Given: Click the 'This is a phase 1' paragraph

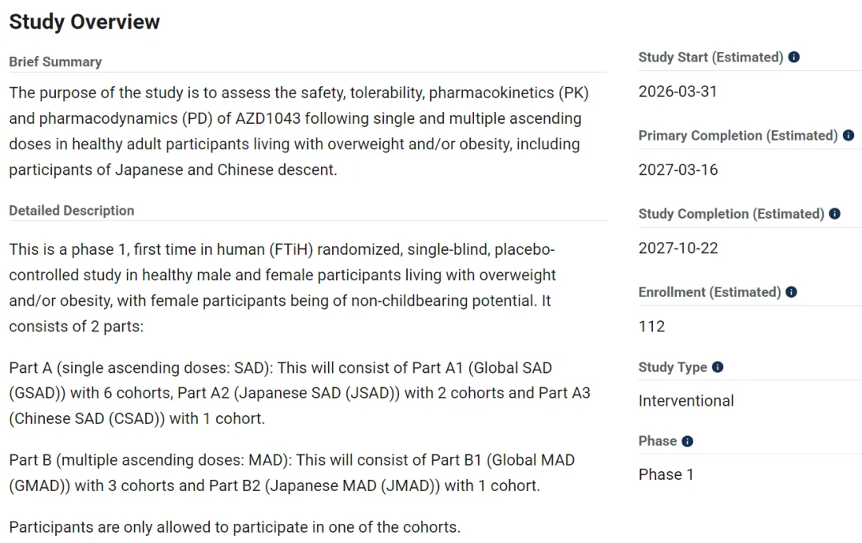Looking at the screenshot, I should click(x=283, y=287).
